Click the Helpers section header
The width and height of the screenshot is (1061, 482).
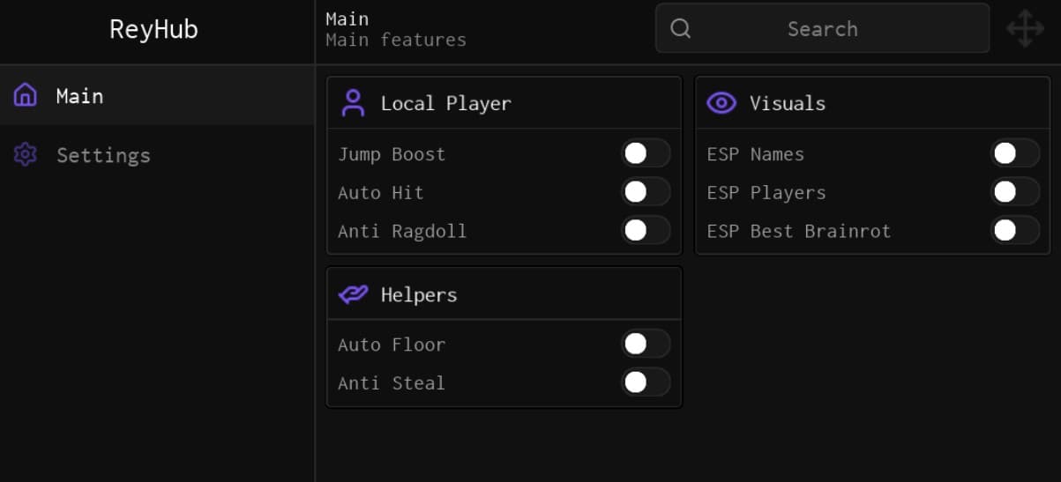(x=419, y=294)
